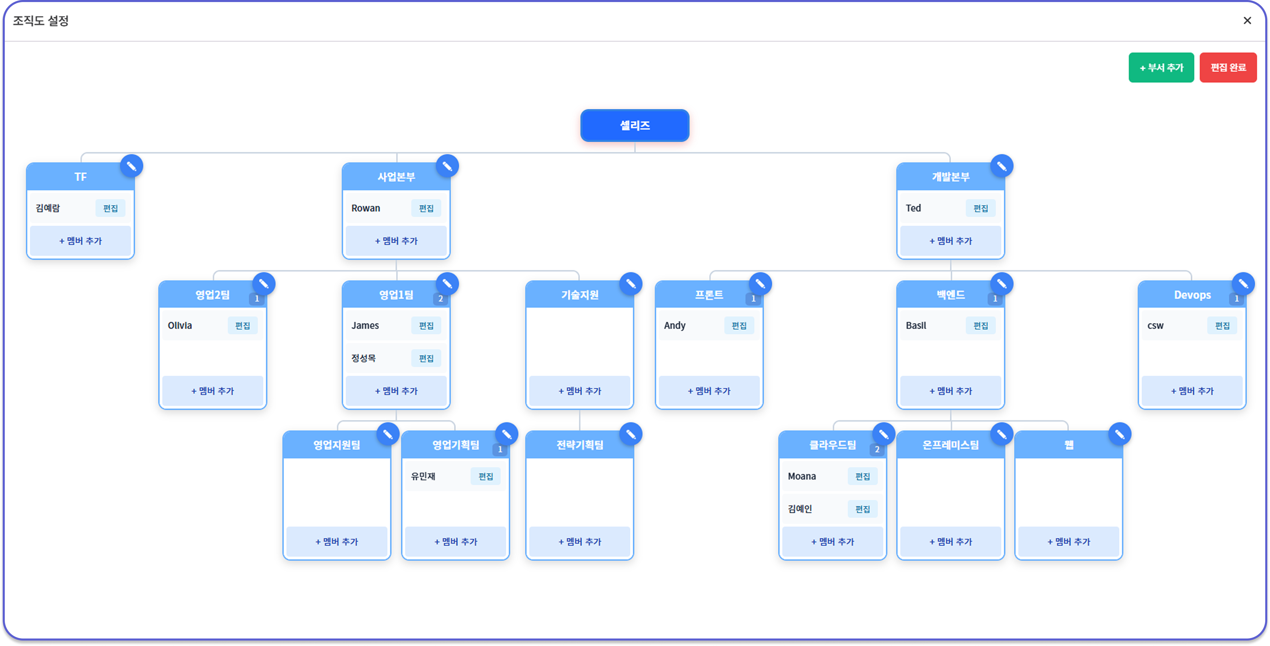This screenshot has height=646, width=1270.
Task: Open edit pencil for 영업2팀
Action: 264,284
